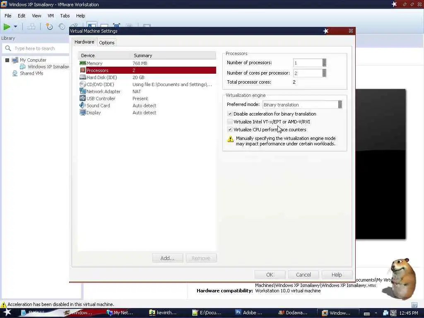Click the 20 GB hard disk summary

pyautogui.click(x=138, y=77)
